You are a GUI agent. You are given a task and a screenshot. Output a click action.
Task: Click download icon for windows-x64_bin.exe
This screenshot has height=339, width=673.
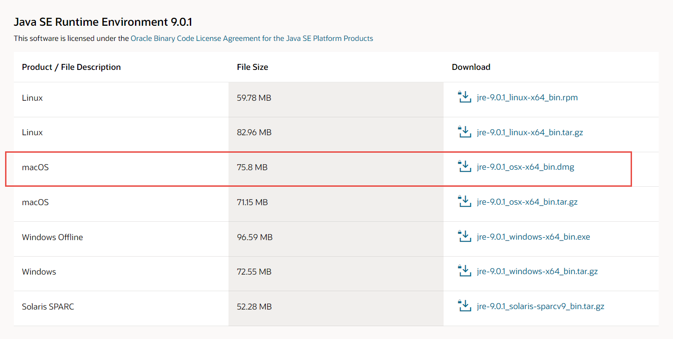[464, 236]
